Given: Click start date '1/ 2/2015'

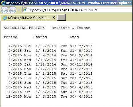Looking at the screenshot, I should [46, 78].
